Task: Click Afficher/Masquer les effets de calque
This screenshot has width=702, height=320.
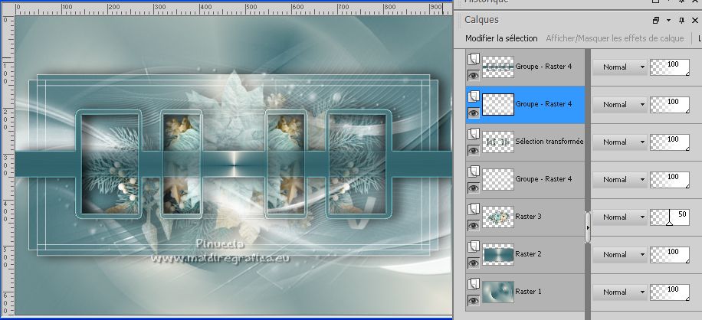Action: (x=615, y=38)
